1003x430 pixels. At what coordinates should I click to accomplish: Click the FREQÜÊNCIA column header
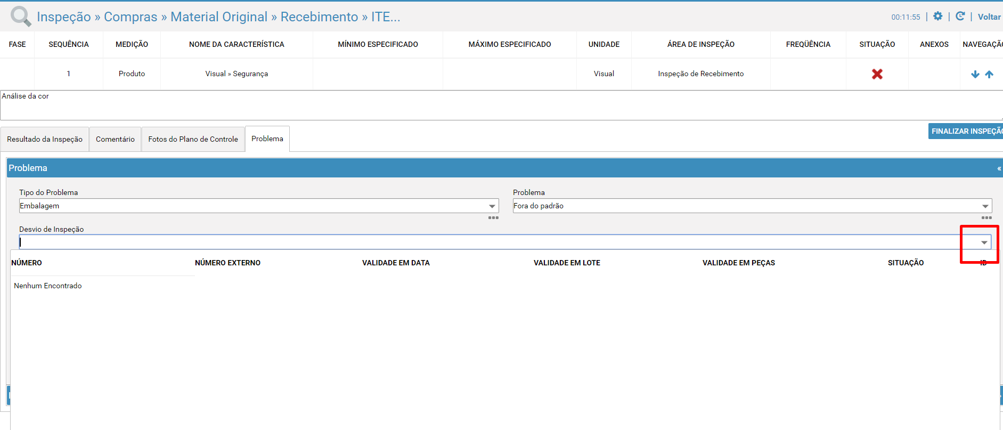click(x=808, y=44)
